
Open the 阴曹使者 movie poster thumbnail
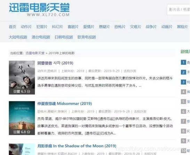pos(22,78)
